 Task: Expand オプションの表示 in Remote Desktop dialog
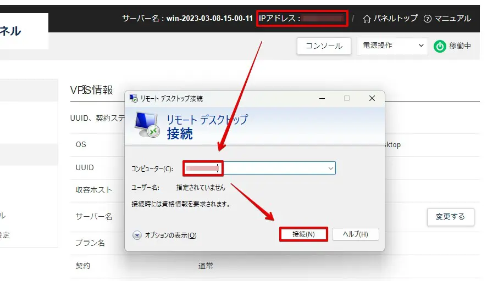(x=164, y=235)
